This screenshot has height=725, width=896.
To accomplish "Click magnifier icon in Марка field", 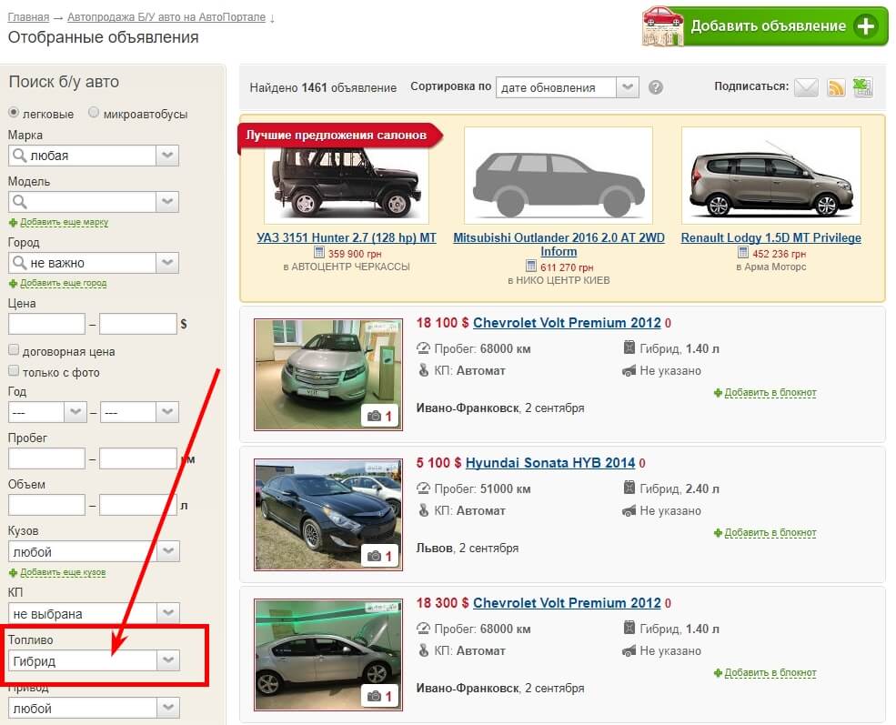I will [19, 156].
